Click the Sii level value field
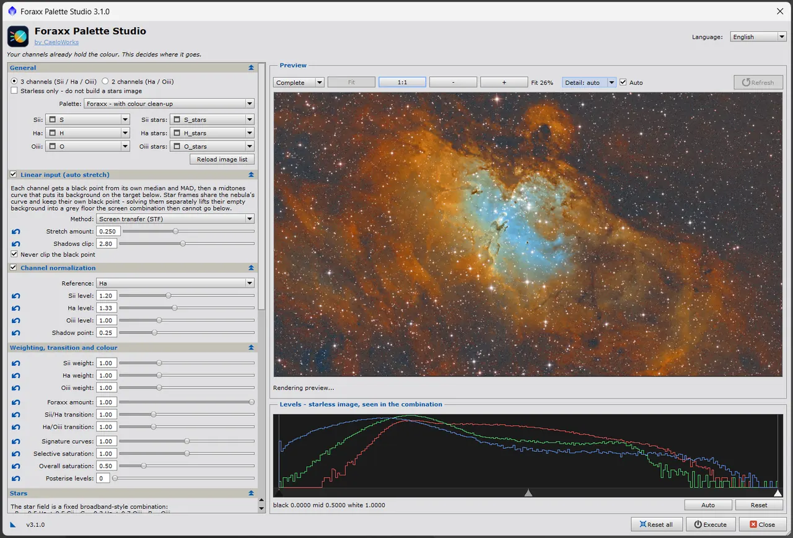This screenshot has width=793, height=538. (107, 296)
